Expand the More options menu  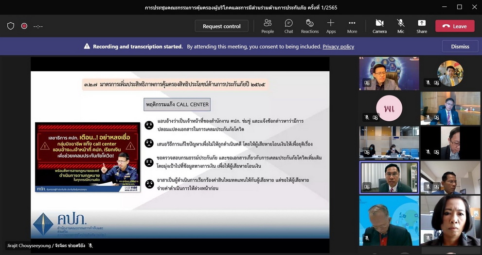click(352, 26)
